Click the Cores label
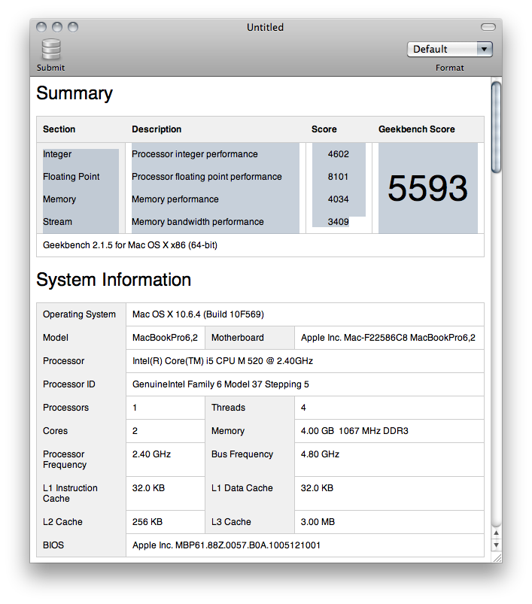Viewport: 532px width, 604px height. (55, 431)
